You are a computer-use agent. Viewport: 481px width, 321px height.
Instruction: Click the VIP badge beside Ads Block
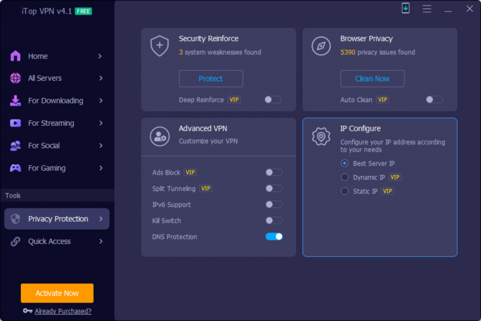190,172
